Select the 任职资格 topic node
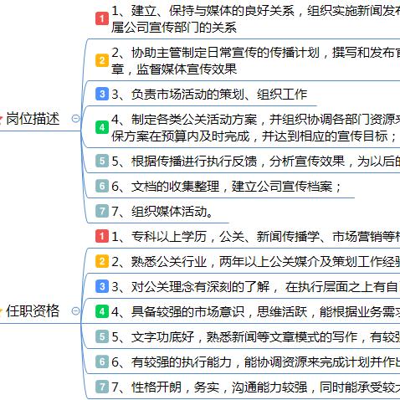The width and height of the screenshot is (400, 400). coord(33,311)
